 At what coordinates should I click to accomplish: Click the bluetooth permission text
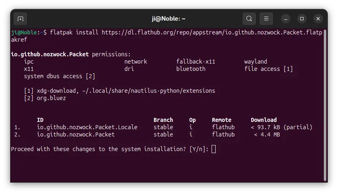coord(191,69)
